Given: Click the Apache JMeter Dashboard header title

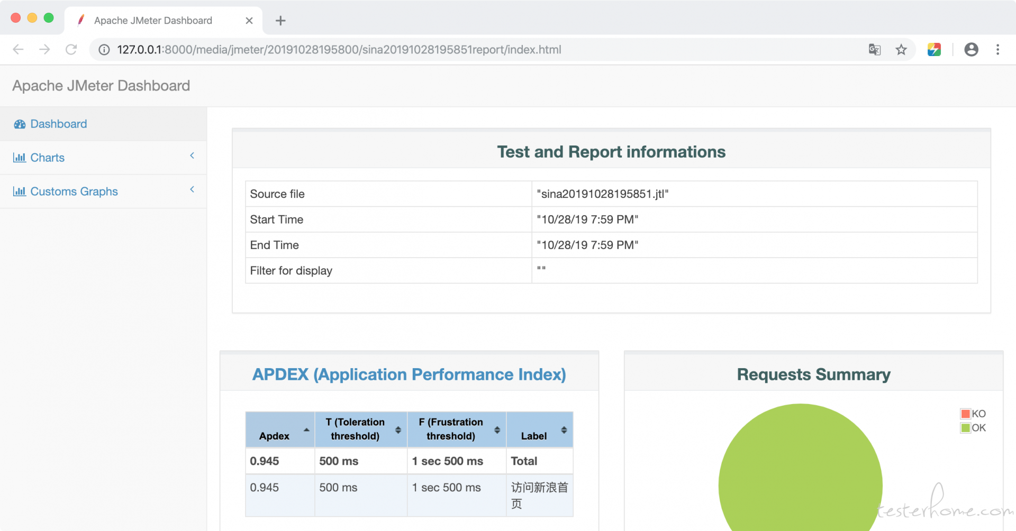Looking at the screenshot, I should [101, 86].
